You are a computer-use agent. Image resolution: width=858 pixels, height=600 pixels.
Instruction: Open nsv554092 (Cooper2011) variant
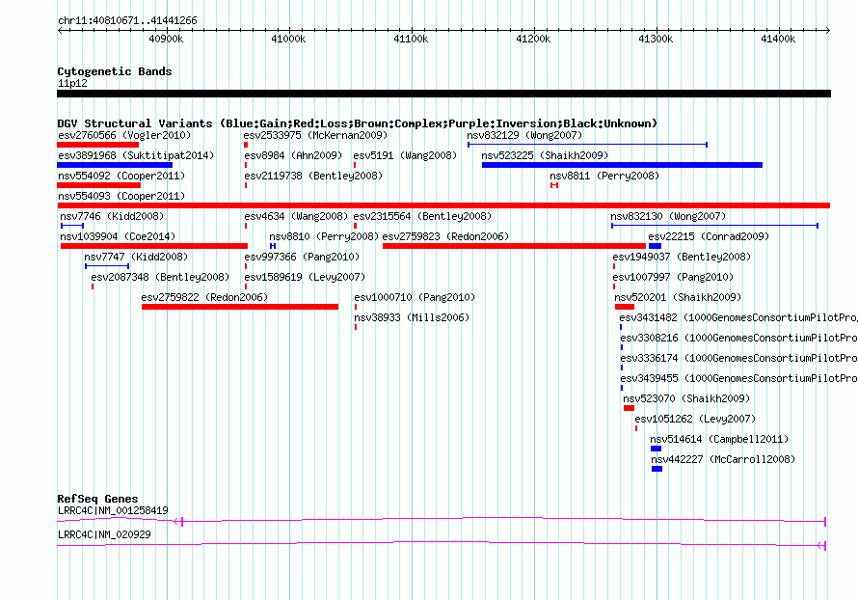(121, 176)
